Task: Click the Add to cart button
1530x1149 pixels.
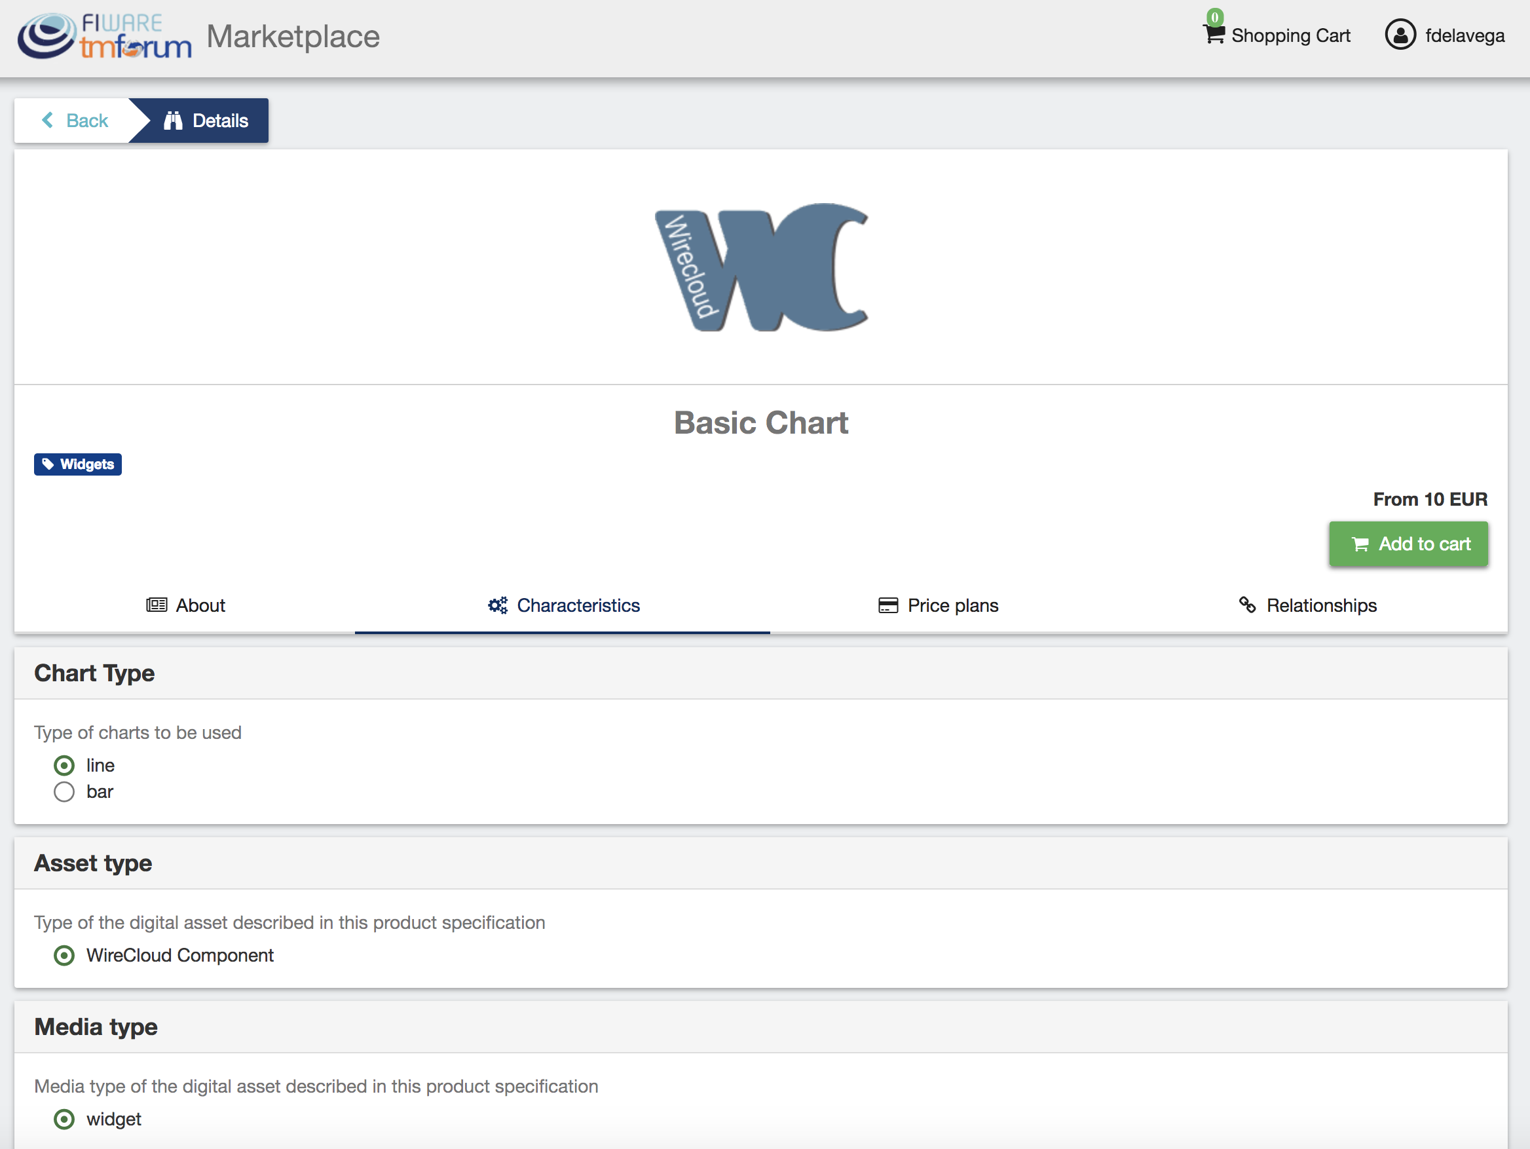Action: (x=1408, y=544)
